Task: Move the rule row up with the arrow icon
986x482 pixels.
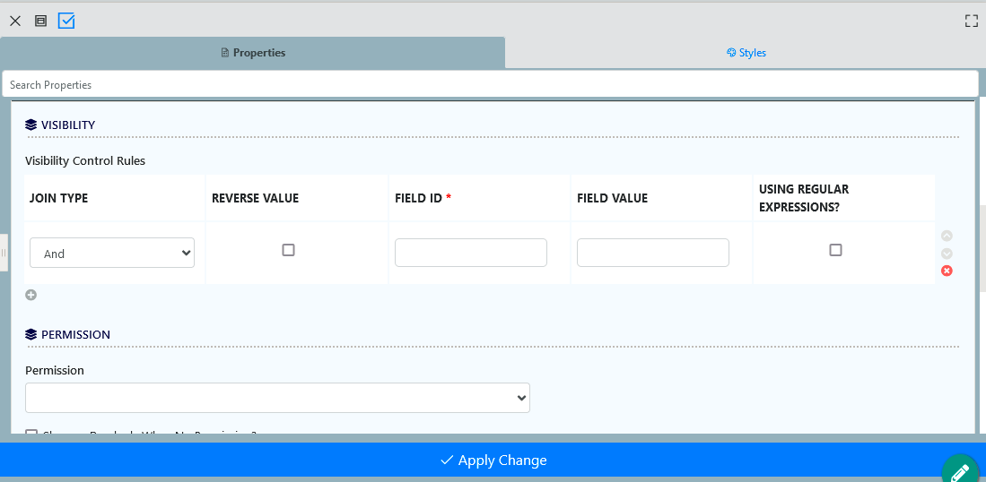Action: [x=947, y=236]
